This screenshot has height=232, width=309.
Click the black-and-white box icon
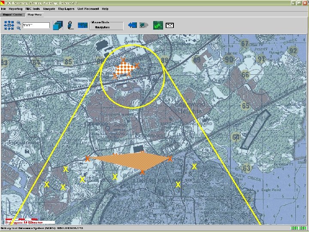(x=170, y=25)
